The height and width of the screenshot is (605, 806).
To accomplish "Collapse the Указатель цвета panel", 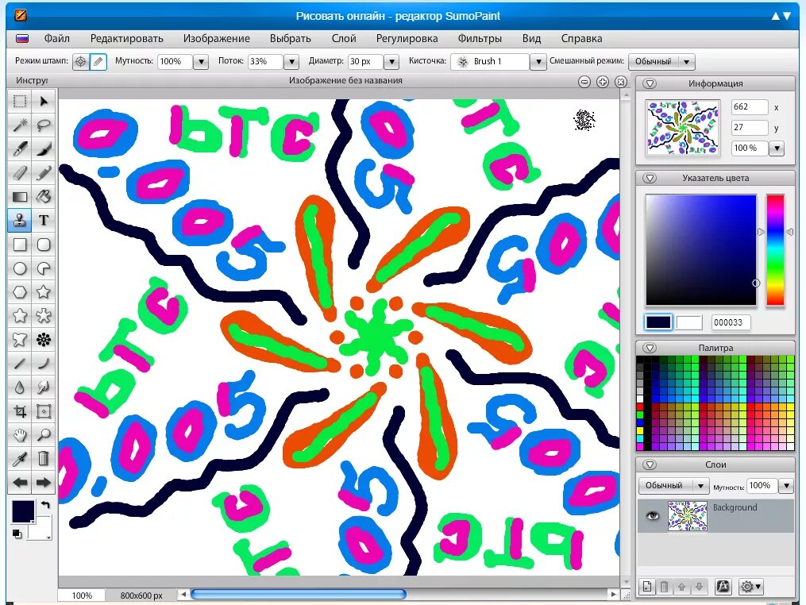I will 650,178.
